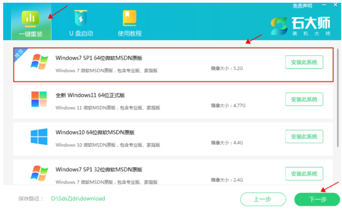The height and width of the screenshot is (221, 342).
Task: Go back with the 上一步 button
Action: (263, 199)
